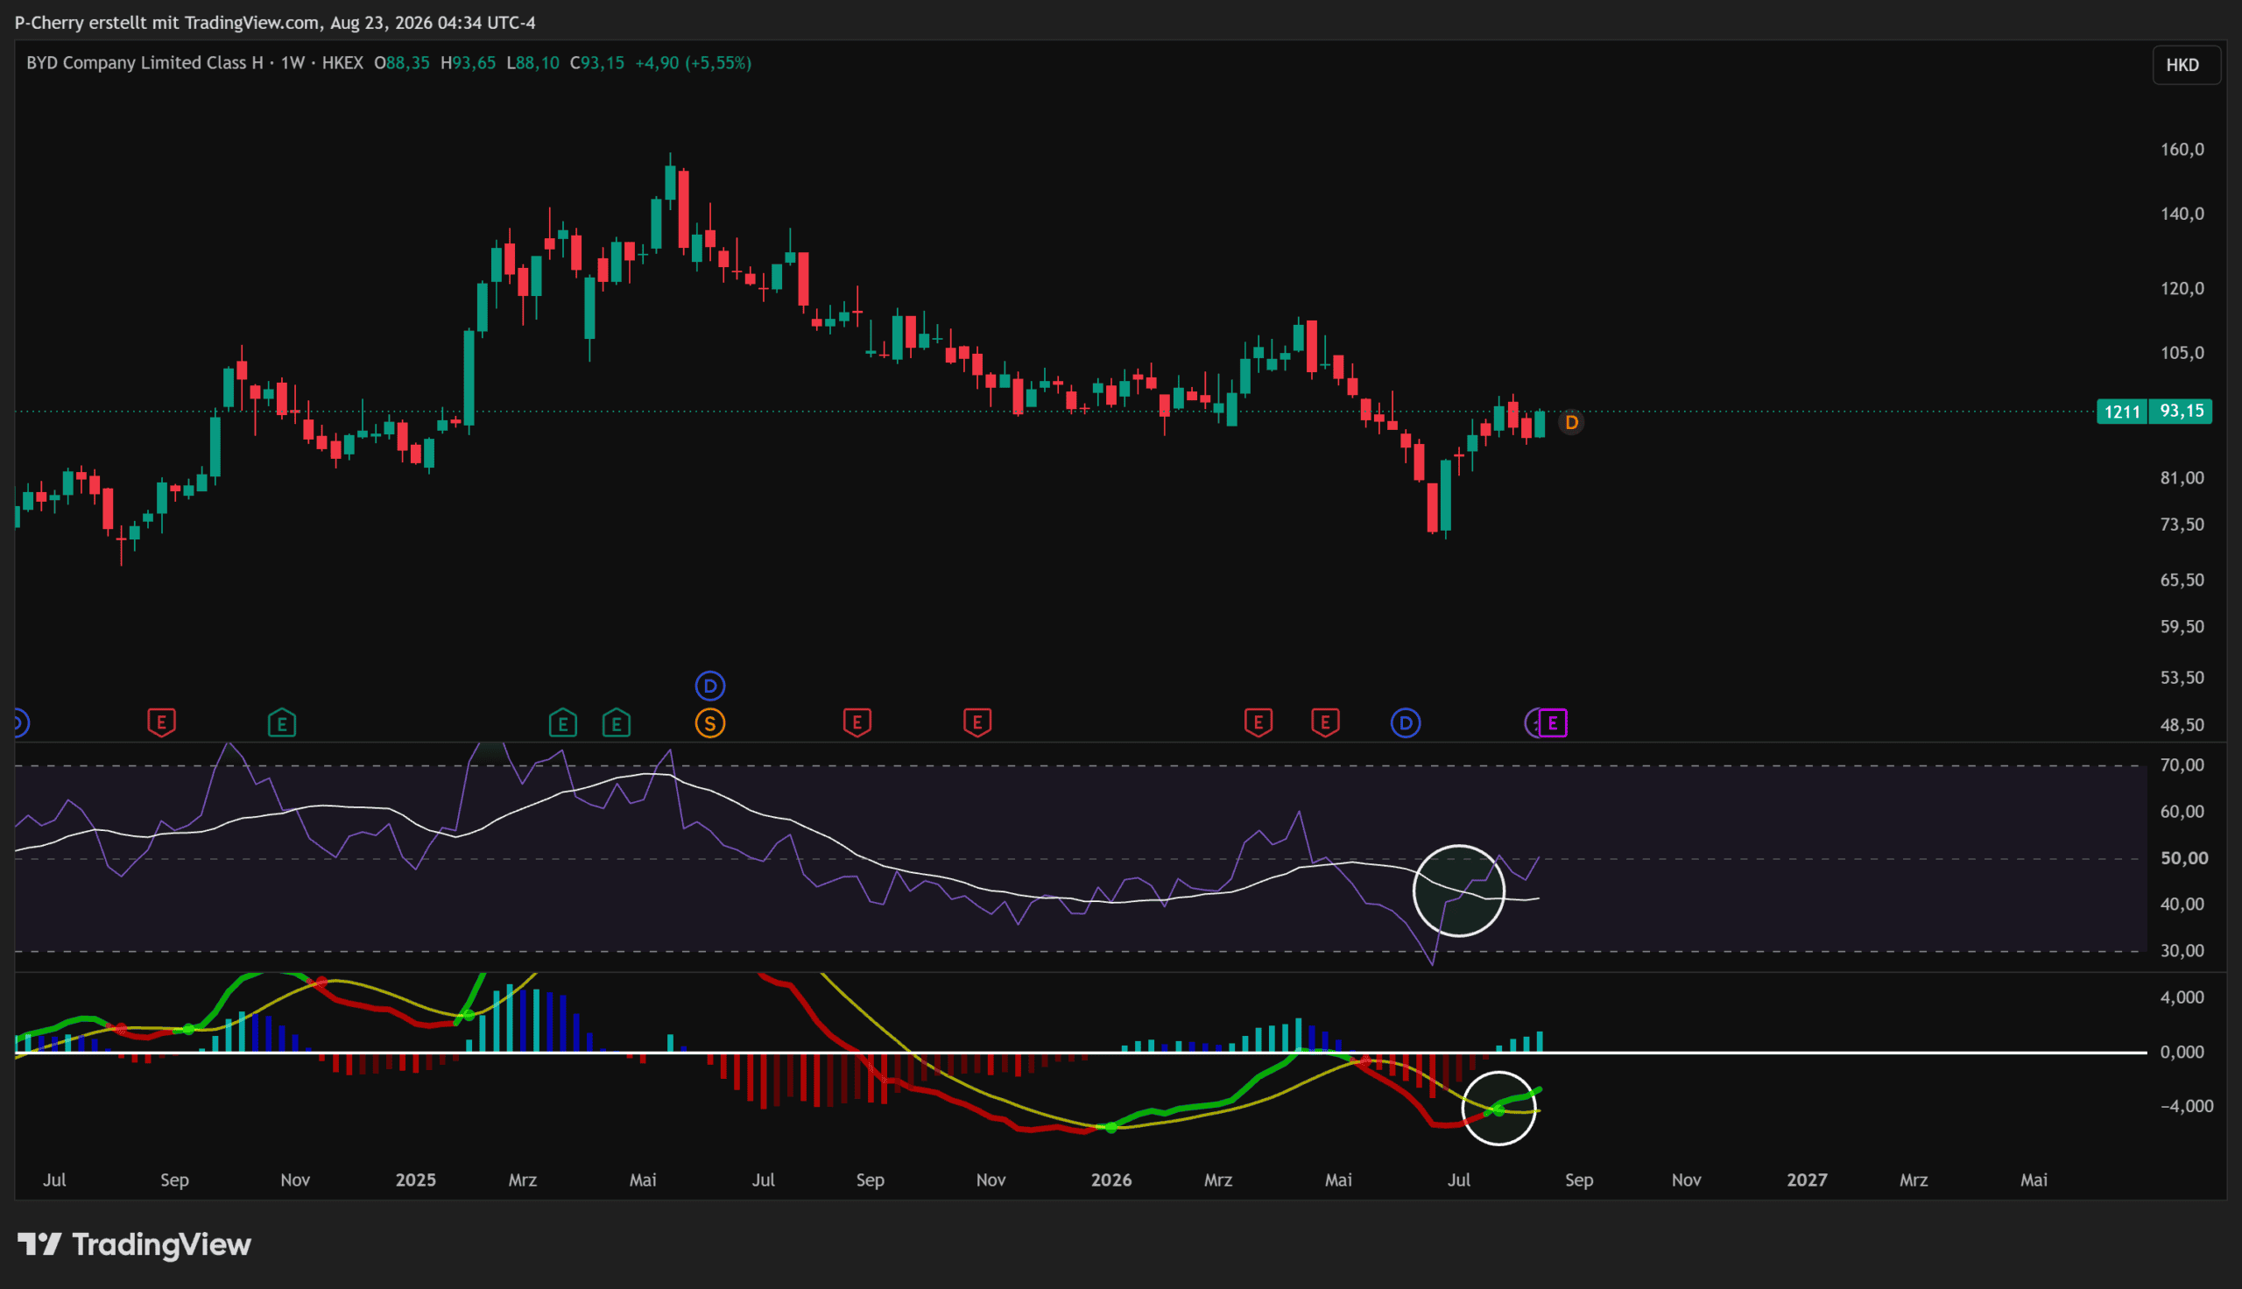Click the 140,0 price axis label
Viewport: 2242px width, 1289px height.
click(2182, 214)
